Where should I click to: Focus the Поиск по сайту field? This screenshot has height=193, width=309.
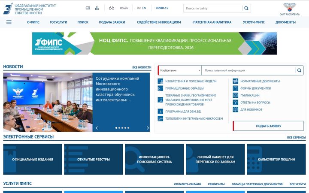pos(213,8)
